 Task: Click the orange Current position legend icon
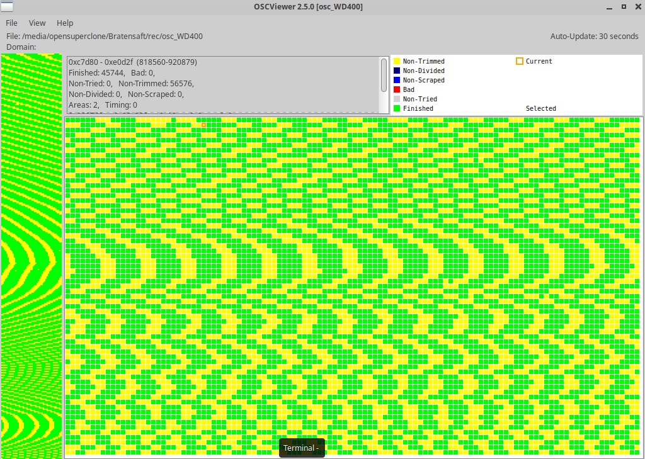[519, 61]
